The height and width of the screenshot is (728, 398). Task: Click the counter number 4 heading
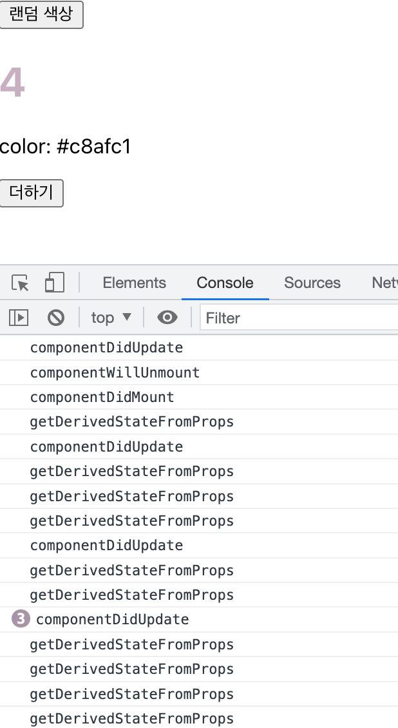[x=12, y=82]
